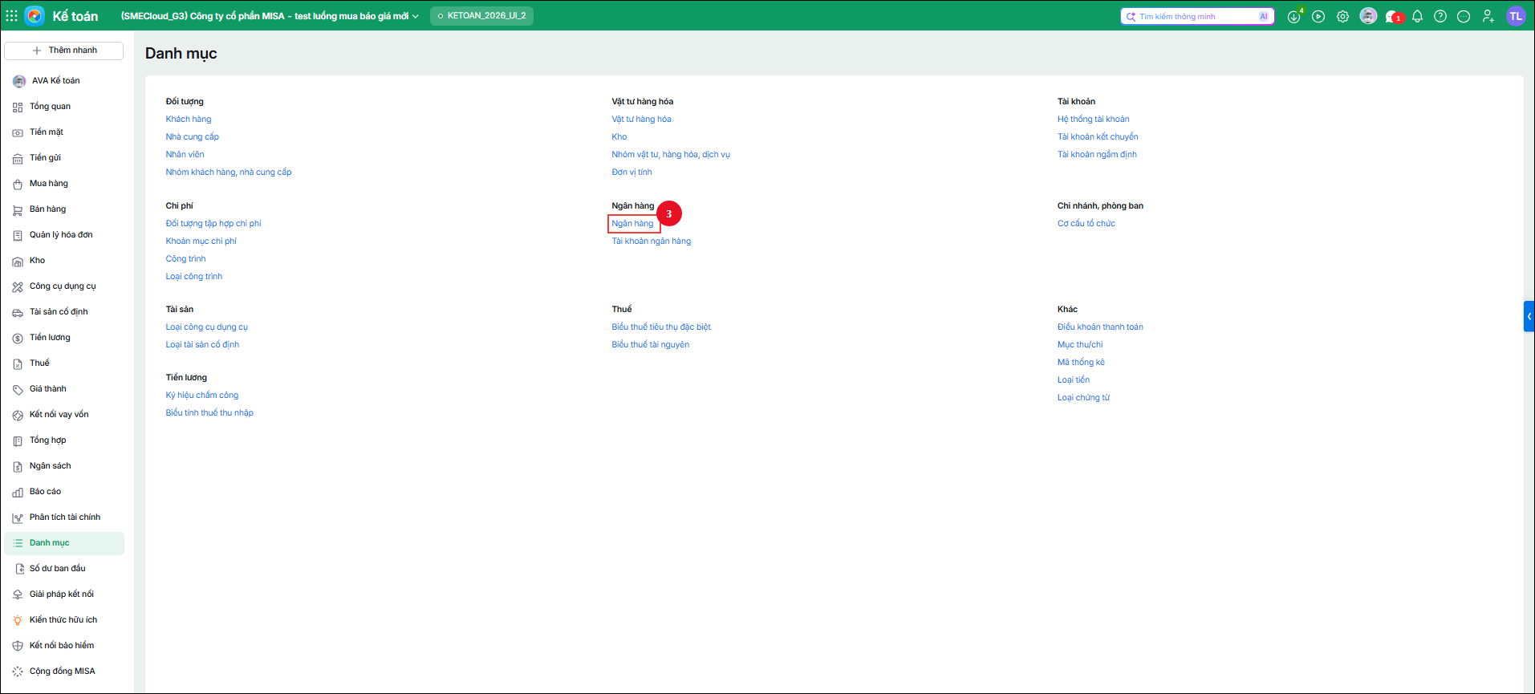Open the Ngân hàng link
The image size is (1535, 694).
pyautogui.click(x=632, y=224)
